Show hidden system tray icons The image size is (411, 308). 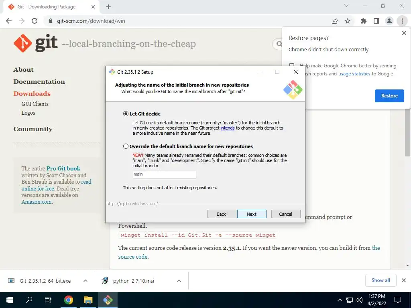(x=340, y=300)
